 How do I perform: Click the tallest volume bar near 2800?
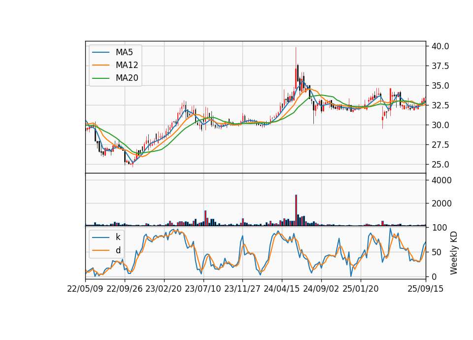point(296,210)
